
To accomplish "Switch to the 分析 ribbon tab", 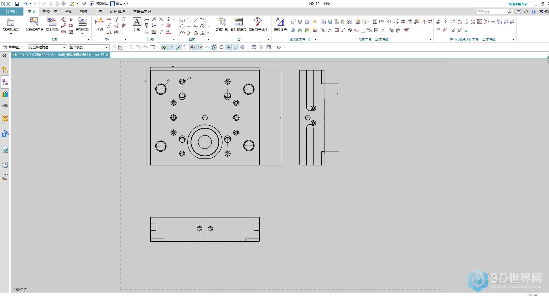I will 69,12.
